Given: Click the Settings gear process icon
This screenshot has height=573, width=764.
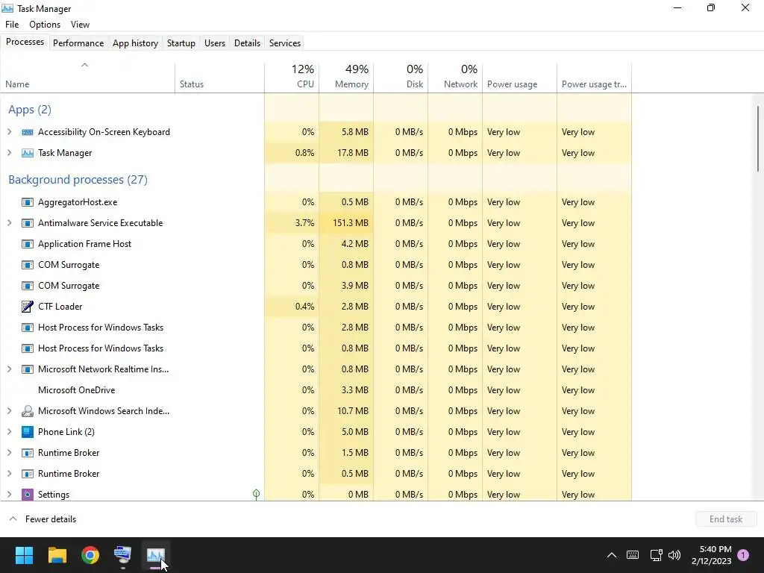Looking at the screenshot, I should pos(28,495).
